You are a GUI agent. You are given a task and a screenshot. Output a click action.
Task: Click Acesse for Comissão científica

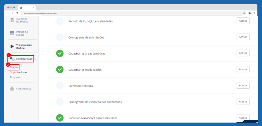click(243, 86)
